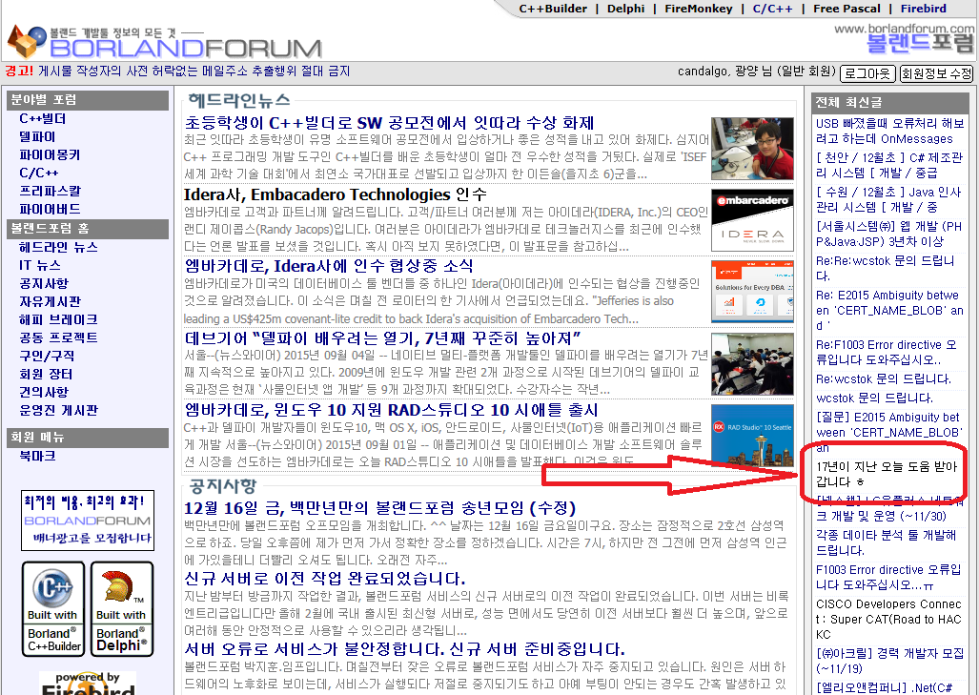Click the Built with Borland C++Builder badge
Image resolution: width=979 pixels, height=695 pixels.
53,609
